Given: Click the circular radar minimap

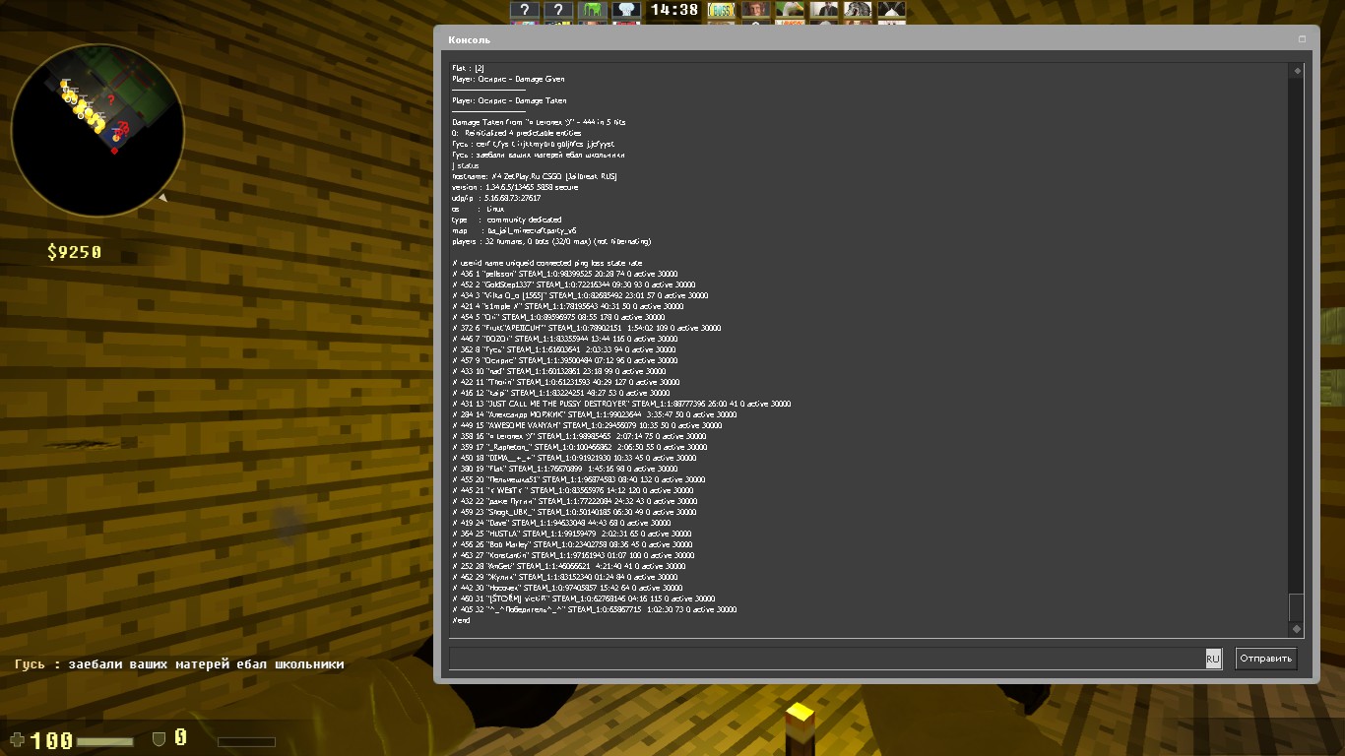Looking at the screenshot, I should (x=104, y=116).
